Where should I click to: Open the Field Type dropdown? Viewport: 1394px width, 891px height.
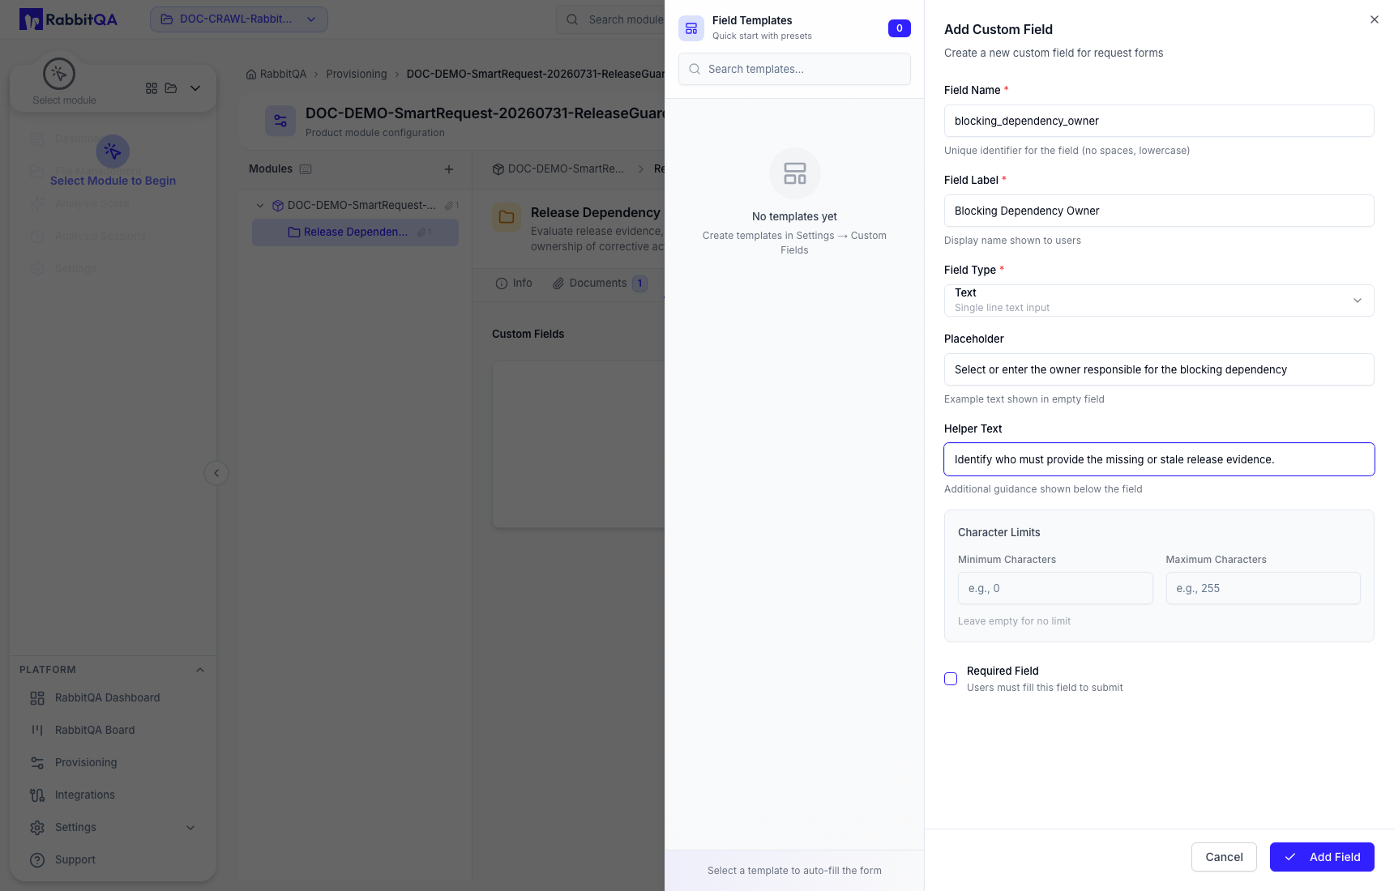click(1159, 301)
